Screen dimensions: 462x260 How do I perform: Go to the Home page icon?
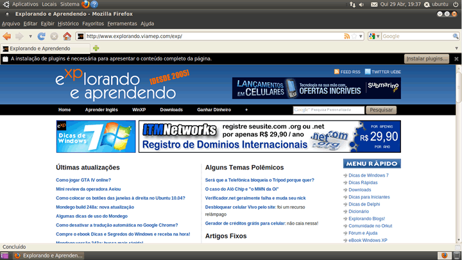(x=67, y=36)
